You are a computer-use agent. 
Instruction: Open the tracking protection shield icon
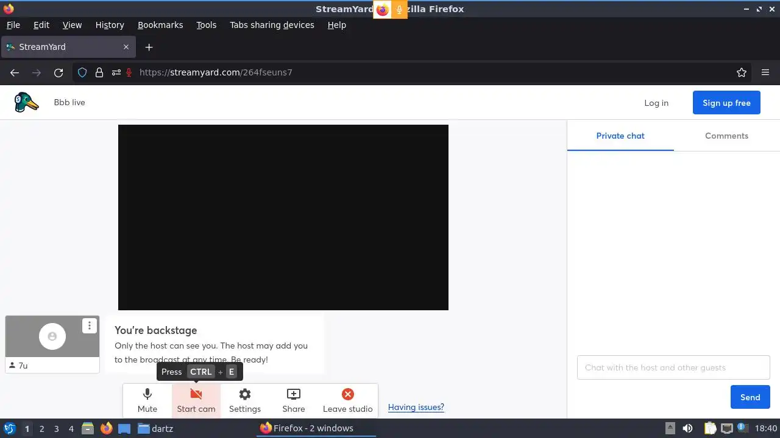[82, 72]
